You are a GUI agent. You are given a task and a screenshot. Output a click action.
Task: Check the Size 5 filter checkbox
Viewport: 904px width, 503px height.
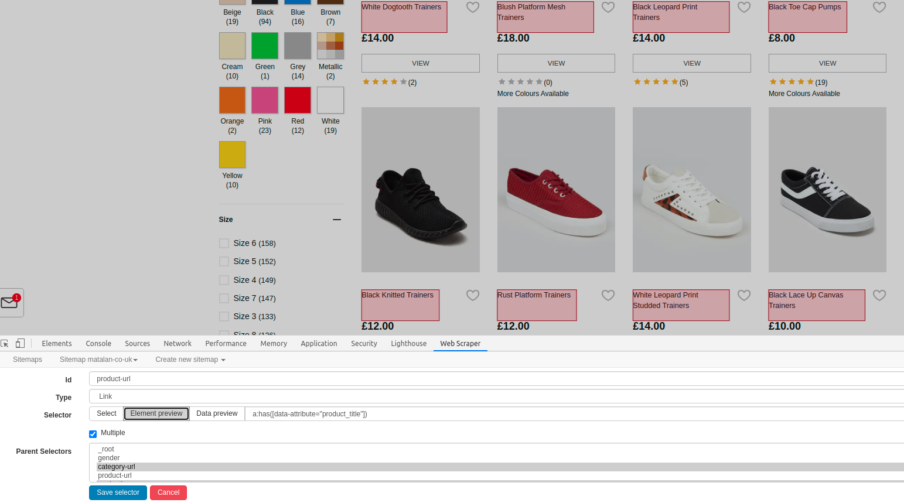pyautogui.click(x=224, y=261)
